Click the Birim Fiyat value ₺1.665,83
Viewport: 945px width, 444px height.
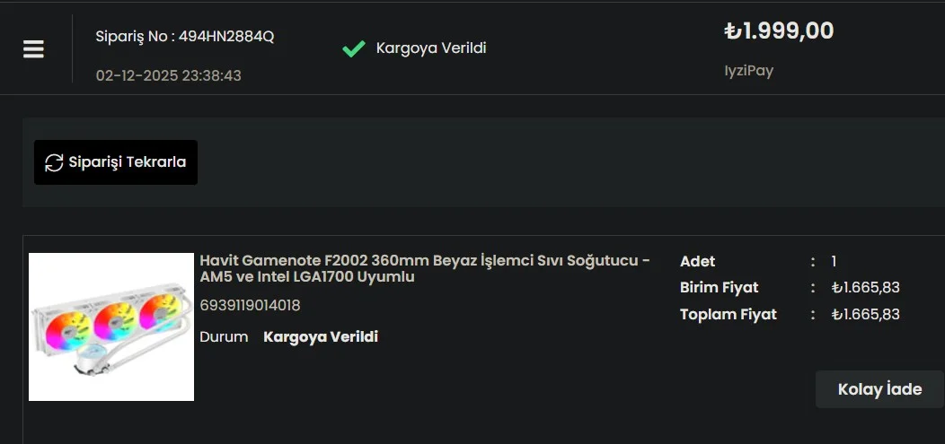(865, 287)
